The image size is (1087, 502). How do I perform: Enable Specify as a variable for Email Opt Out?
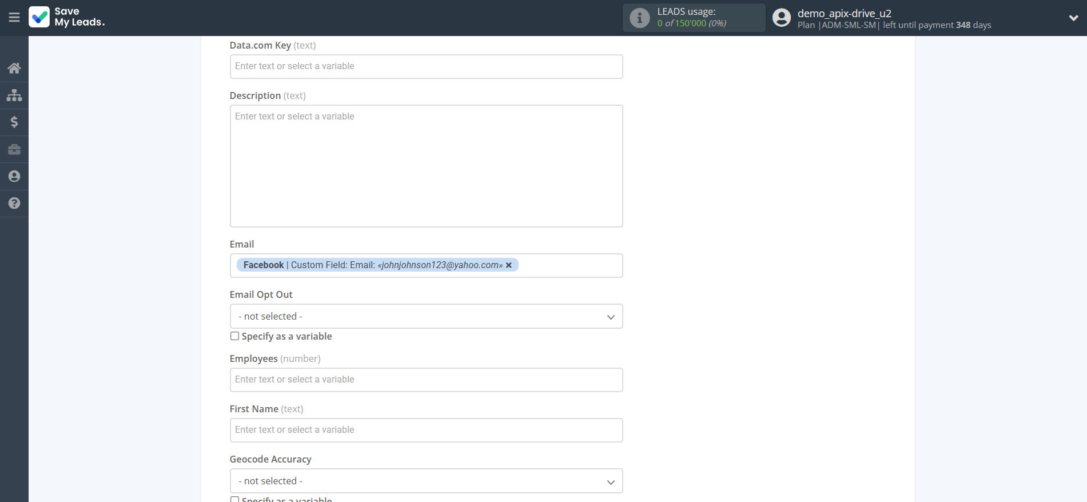tap(234, 336)
